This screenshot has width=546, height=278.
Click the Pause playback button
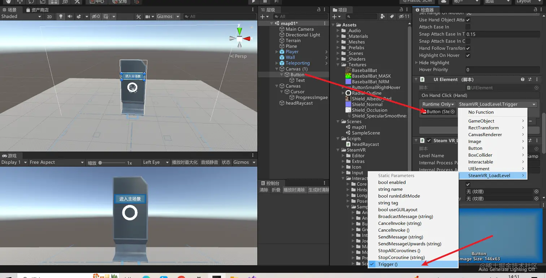point(265,2)
